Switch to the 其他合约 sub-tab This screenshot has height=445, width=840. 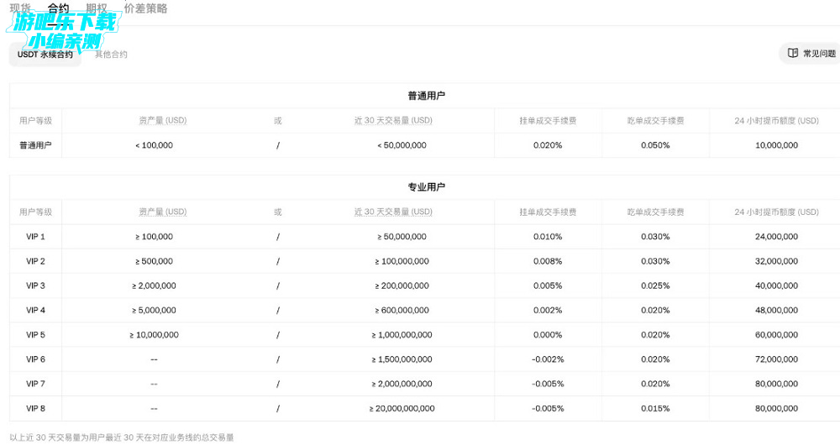[x=111, y=55]
